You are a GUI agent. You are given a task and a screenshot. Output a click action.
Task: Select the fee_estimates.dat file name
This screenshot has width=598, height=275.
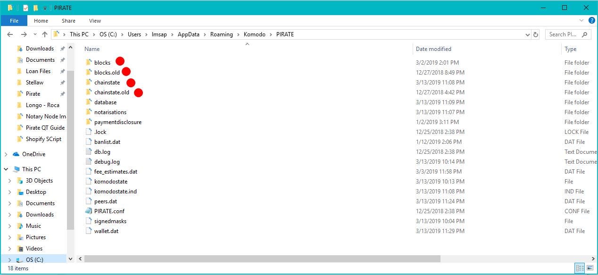click(116, 172)
